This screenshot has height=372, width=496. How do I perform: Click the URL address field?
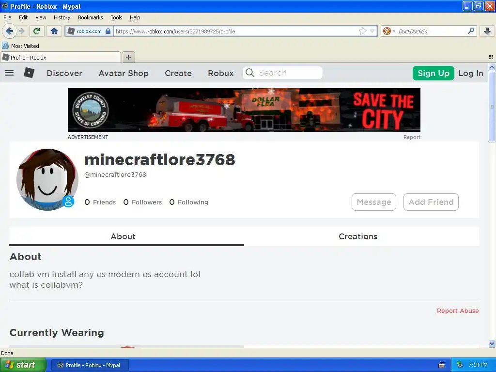(x=236, y=31)
